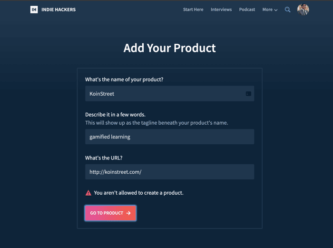Open the search magnifier icon

coord(287,10)
